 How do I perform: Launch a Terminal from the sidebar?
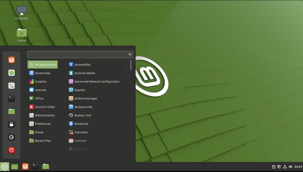pos(11,98)
